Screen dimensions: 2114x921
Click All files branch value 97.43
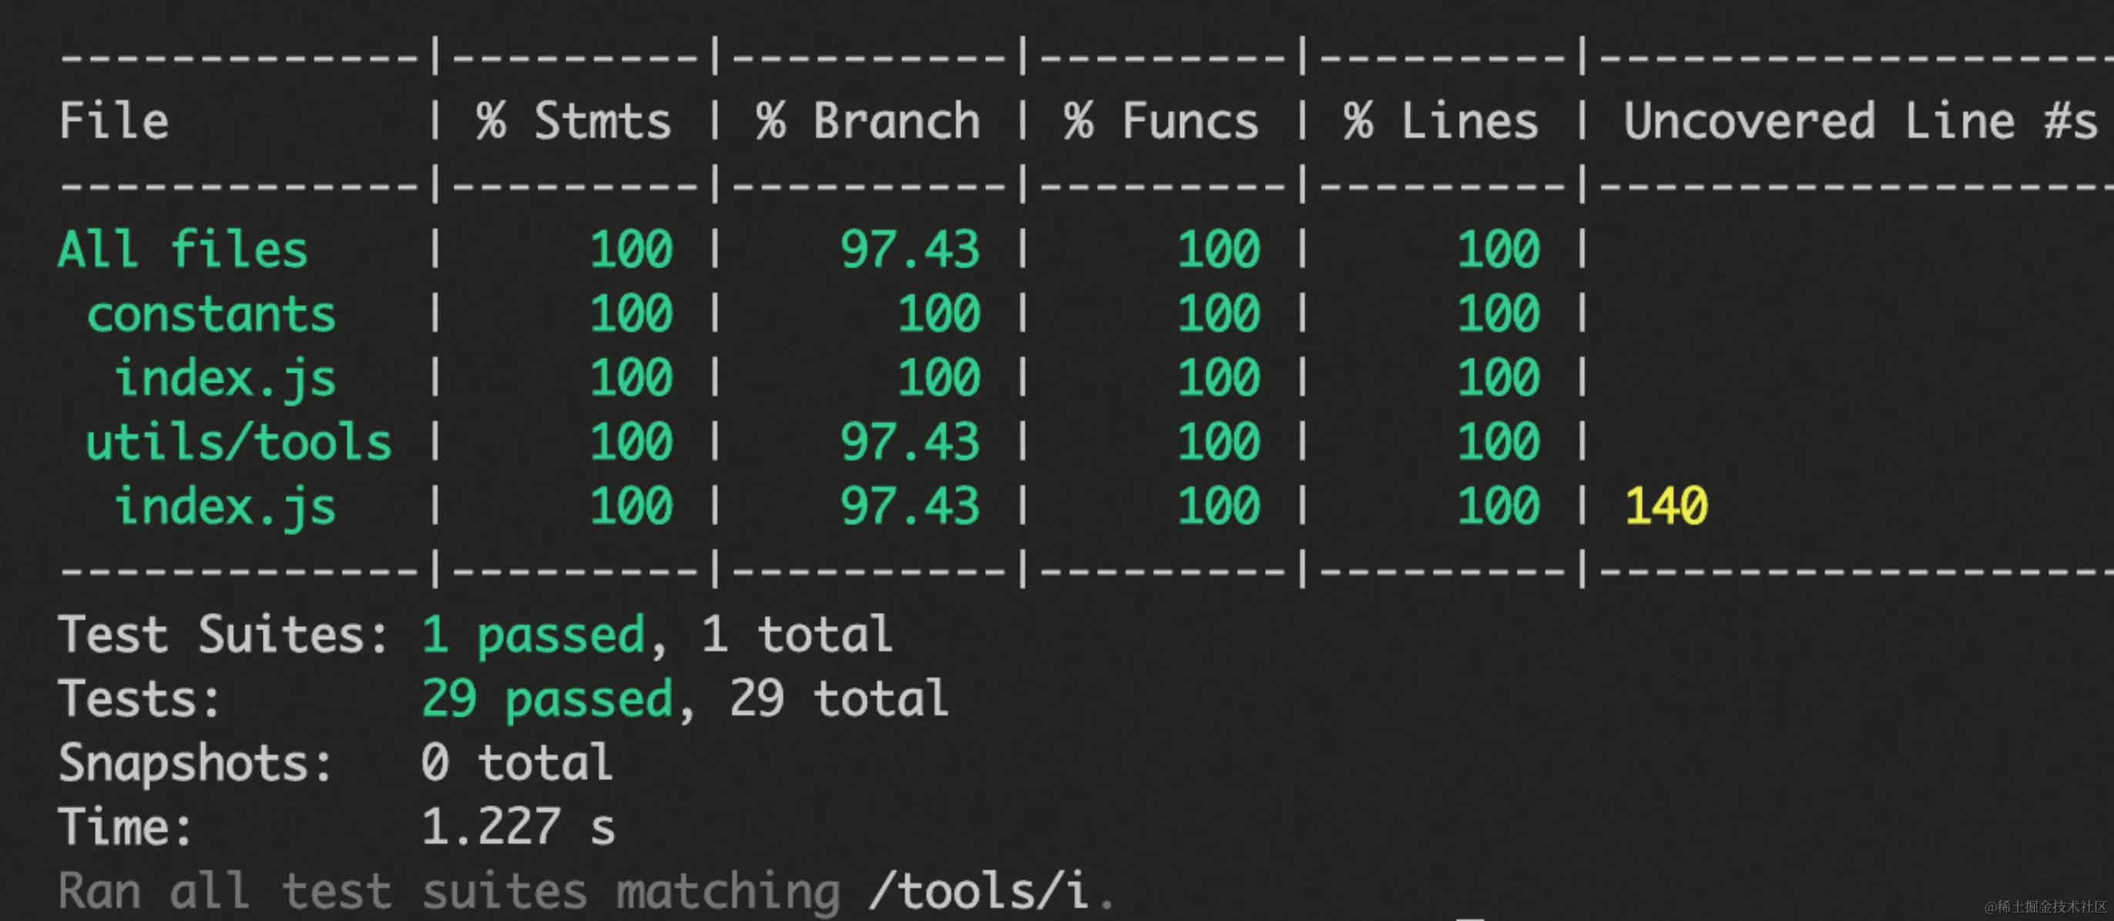pyautogui.click(x=909, y=250)
